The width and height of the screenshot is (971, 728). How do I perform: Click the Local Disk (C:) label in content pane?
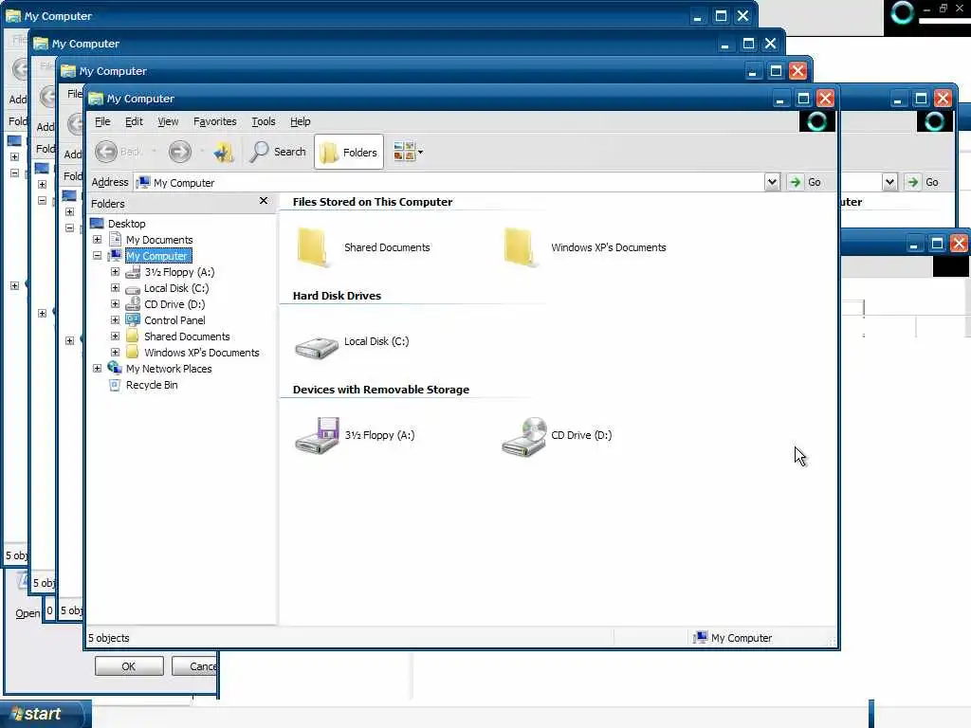376,341
